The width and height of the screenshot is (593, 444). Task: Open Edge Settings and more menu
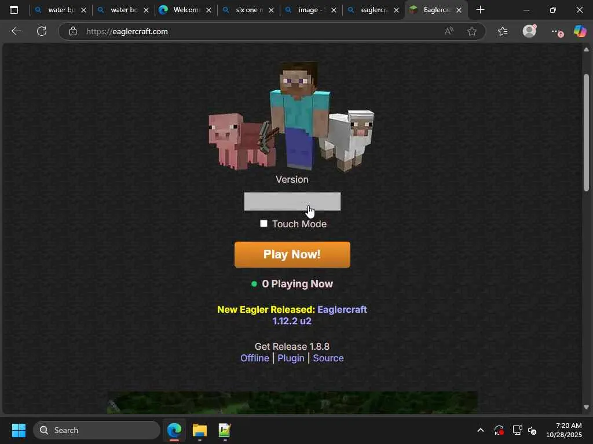[x=557, y=32]
